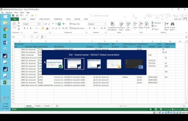This screenshot has width=188, height=121.
Task: Click the Windows Start button
Action: 5,17
